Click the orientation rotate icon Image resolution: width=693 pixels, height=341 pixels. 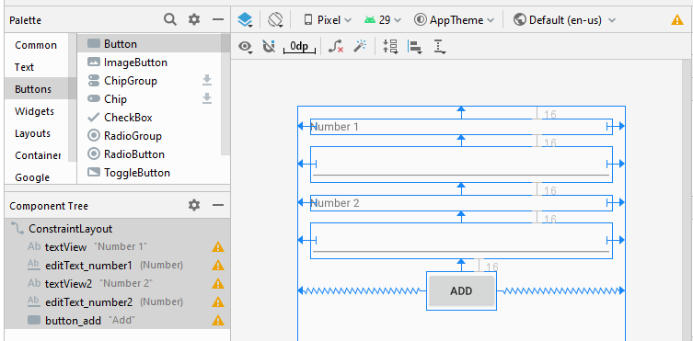[x=275, y=20]
